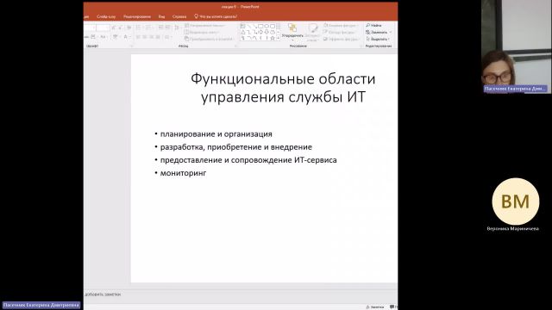The image size is (552, 310).
Task: Open the character spacing menu
Action: click(93, 36)
